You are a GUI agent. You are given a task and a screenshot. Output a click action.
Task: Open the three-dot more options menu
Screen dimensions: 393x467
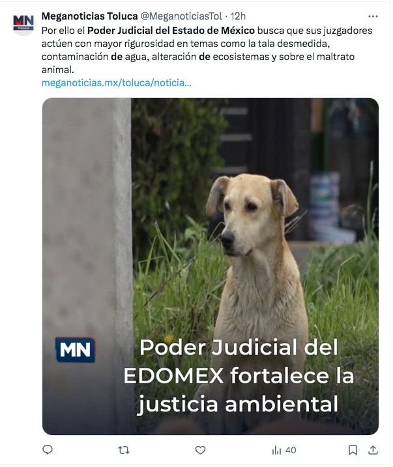tap(373, 16)
